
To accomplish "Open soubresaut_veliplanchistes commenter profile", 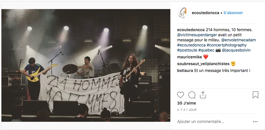I will [x=203, y=64].
